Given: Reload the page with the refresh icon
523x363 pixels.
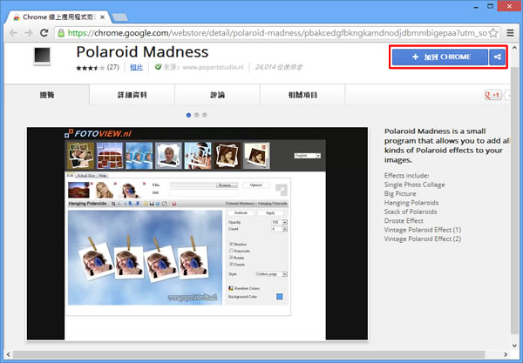Looking at the screenshot, I should 44,32.
